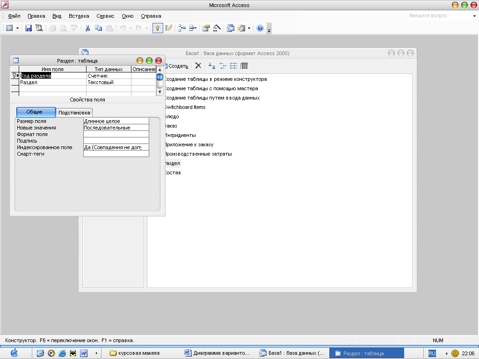Click the Новые значения value field
Screen dimensions: 479x359
pyautogui.click(x=116, y=128)
